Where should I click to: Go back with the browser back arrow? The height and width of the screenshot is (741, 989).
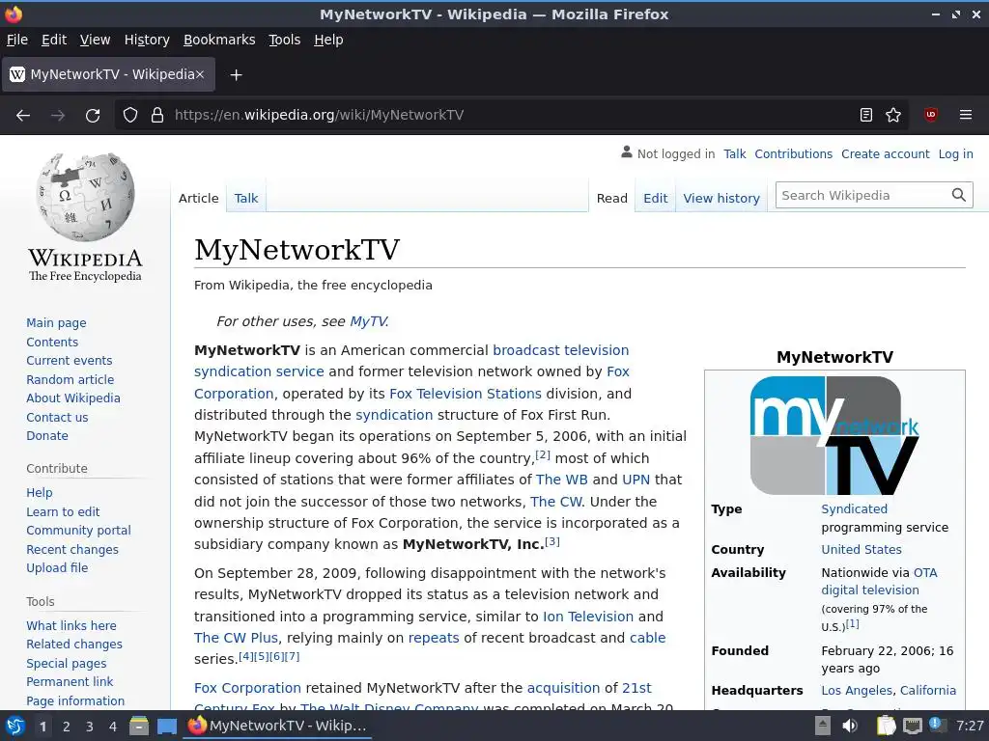[x=23, y=116]
